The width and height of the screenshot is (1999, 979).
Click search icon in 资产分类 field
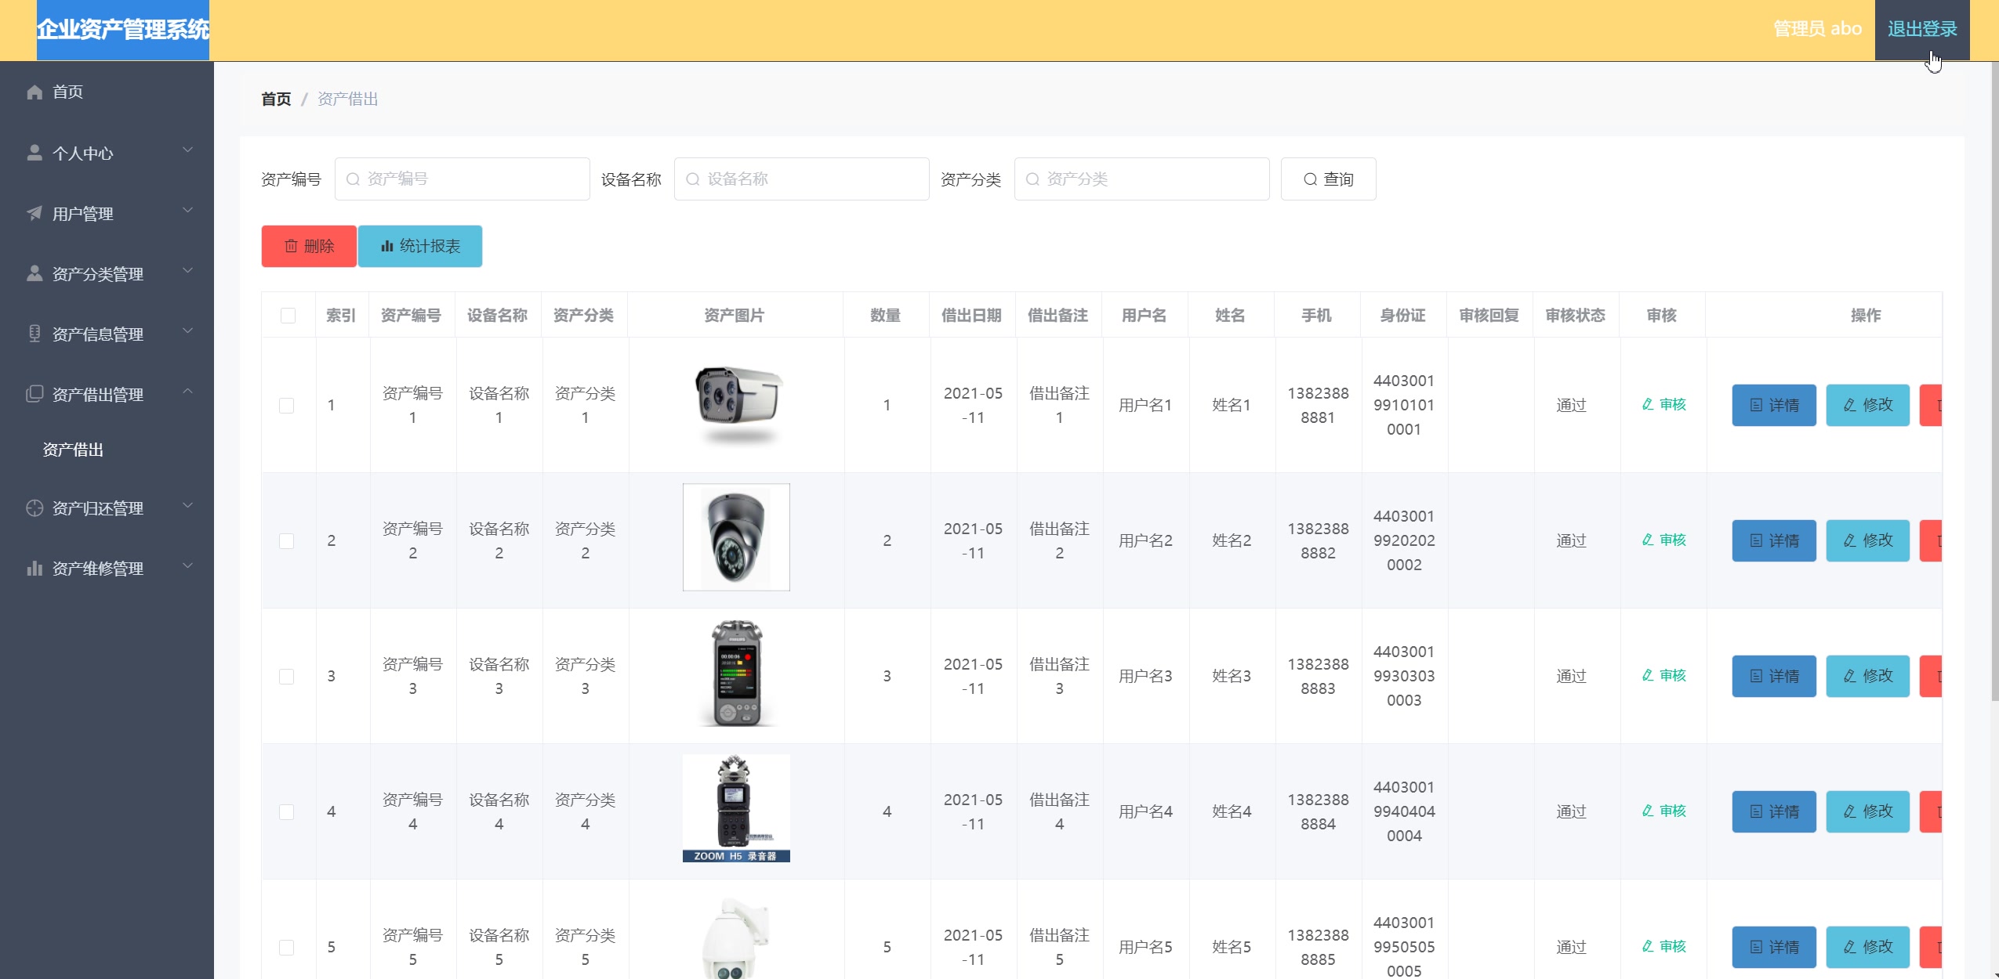1032,179
